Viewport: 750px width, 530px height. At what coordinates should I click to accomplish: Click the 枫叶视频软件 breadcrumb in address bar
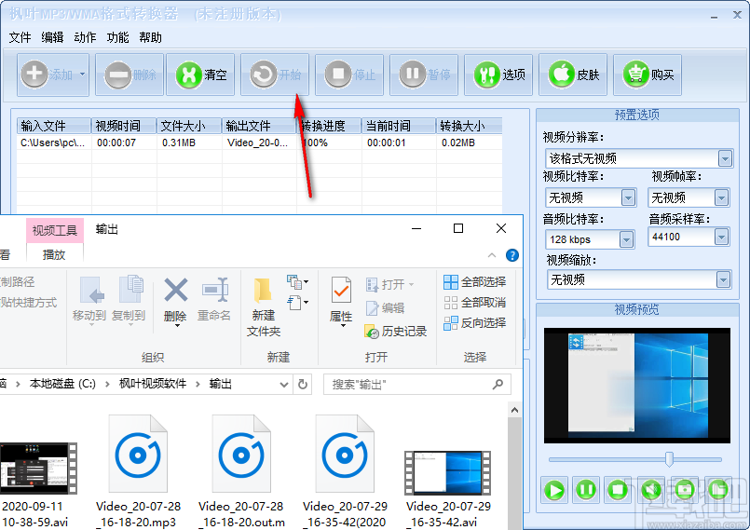pos(153,384)
